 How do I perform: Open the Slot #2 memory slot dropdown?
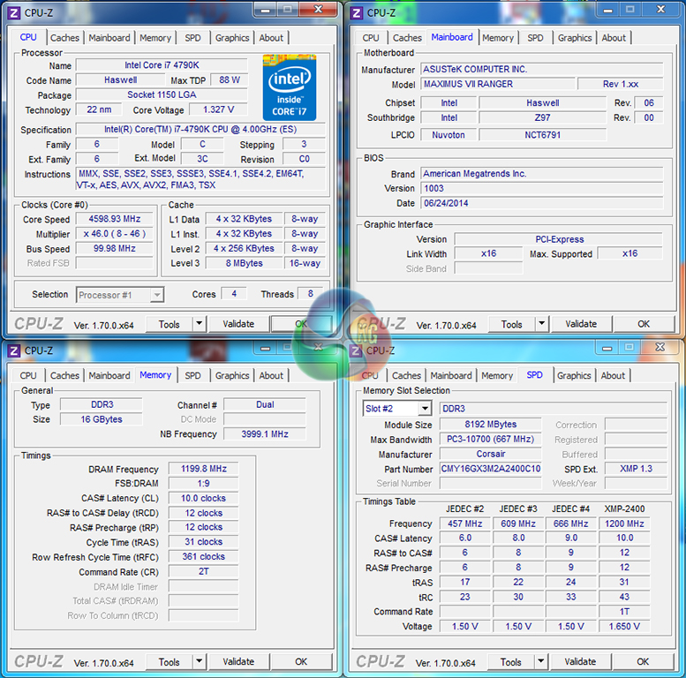coord(425,409)
